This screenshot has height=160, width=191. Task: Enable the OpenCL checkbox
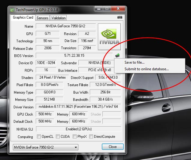click(39, 136)
